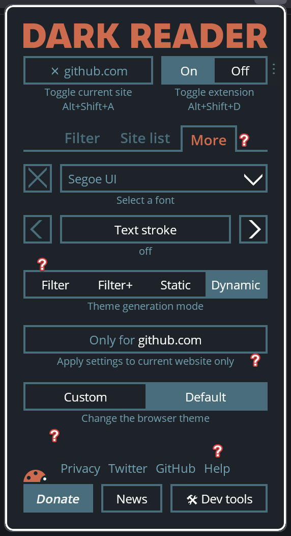The height and width of the screenshot is (536, 291).
Task: Click the DARK READER logo
Action: pos(145,36)
